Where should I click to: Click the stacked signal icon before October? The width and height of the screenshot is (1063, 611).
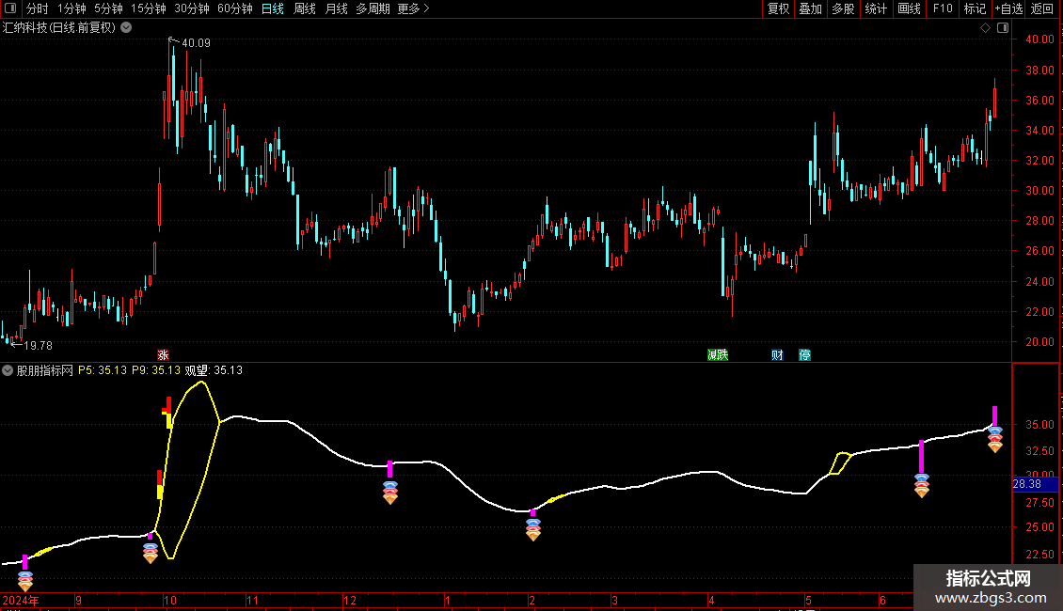pyautogui.click(x=151, y=553)
